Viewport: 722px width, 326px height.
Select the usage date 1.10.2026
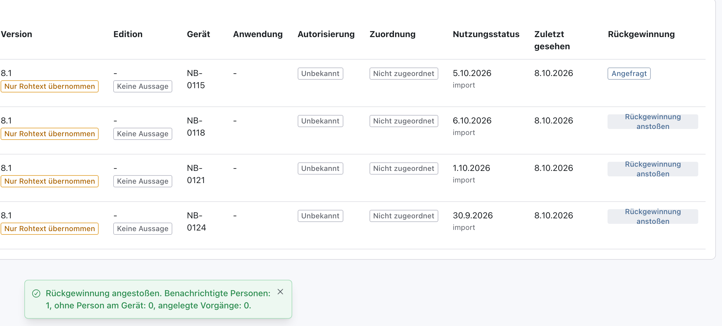pos(471,168)
